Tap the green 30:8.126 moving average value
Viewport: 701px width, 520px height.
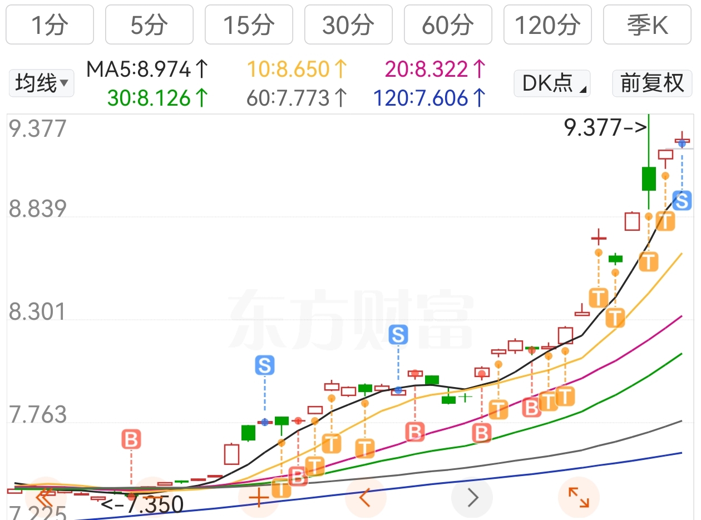click(158, 98)
